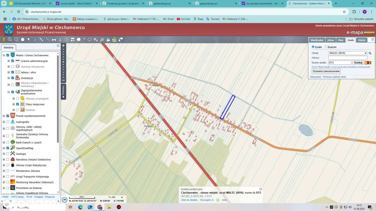Image resolution: width=376 pixels, height=211 pixels.
Task: Open the gears settings tool
Action: pyautogui.click(x=96, y=39)
